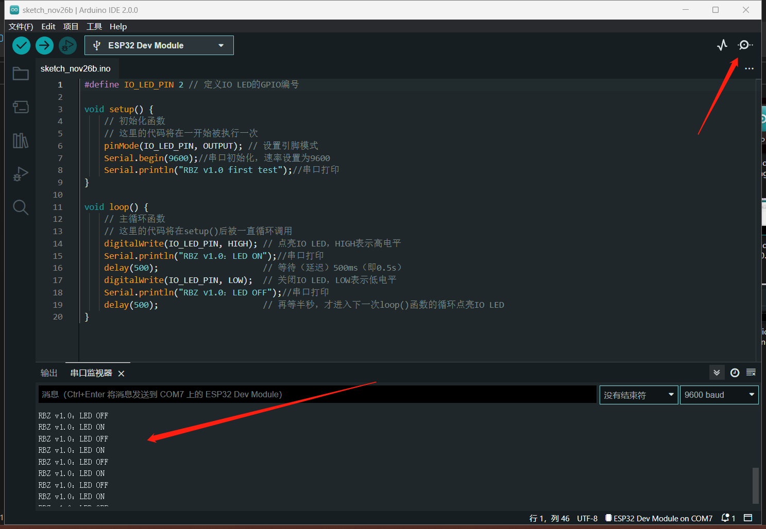Click the void loop() declaration
This screenshot has height=529, width=766.
tap(116, 207)
